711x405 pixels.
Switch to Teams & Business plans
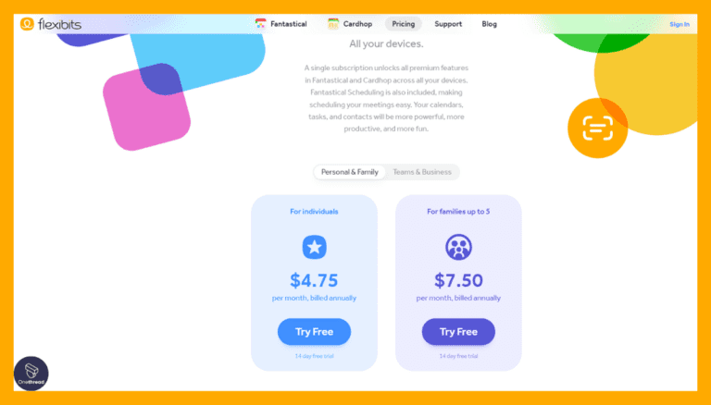click(x=422, y=172)
